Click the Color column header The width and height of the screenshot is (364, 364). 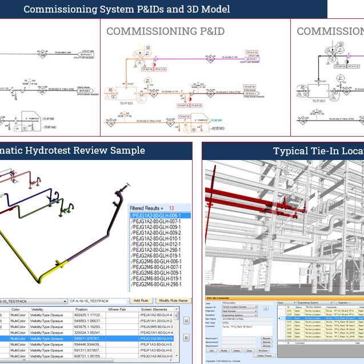click(x=19, y=309)
